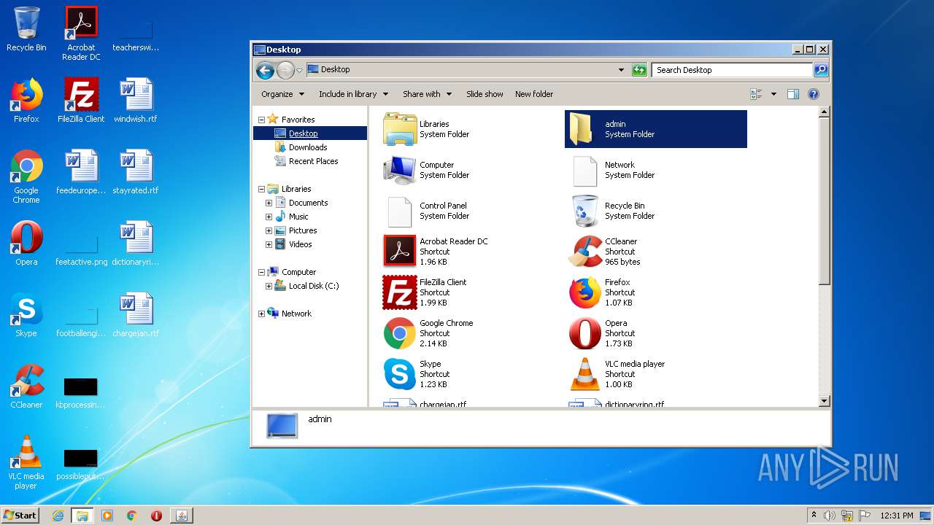This screenshot has height=525, width=934.
Task: Expand the Documents library node
Action: click(269, 203)
